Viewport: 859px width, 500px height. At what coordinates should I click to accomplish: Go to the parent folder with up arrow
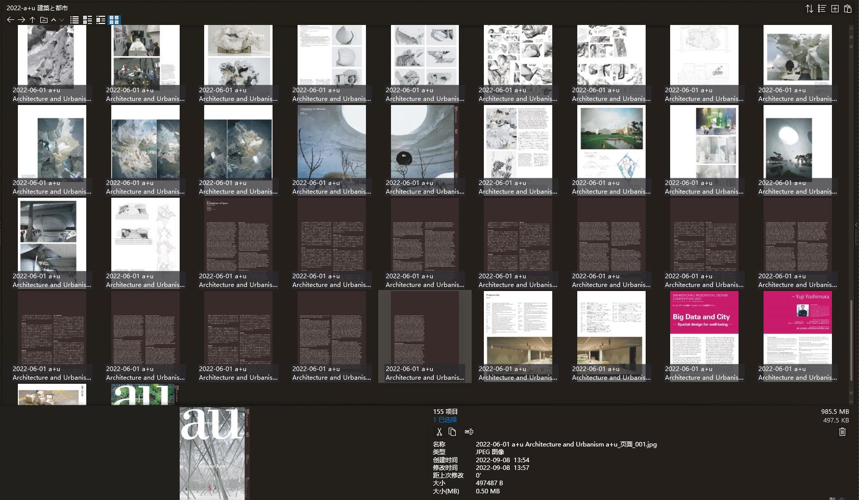point(31,20)
